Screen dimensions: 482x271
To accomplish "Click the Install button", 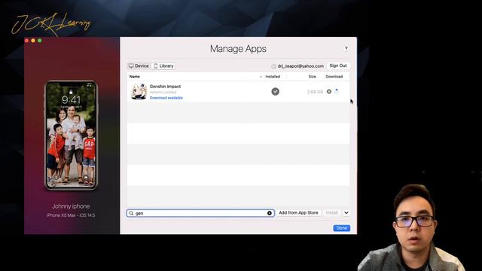I will tap(331, 212).
